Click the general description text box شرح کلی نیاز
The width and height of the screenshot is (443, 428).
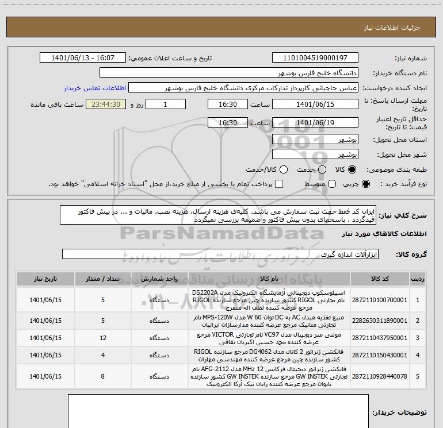pyautogui.click(x=218, y=215)
